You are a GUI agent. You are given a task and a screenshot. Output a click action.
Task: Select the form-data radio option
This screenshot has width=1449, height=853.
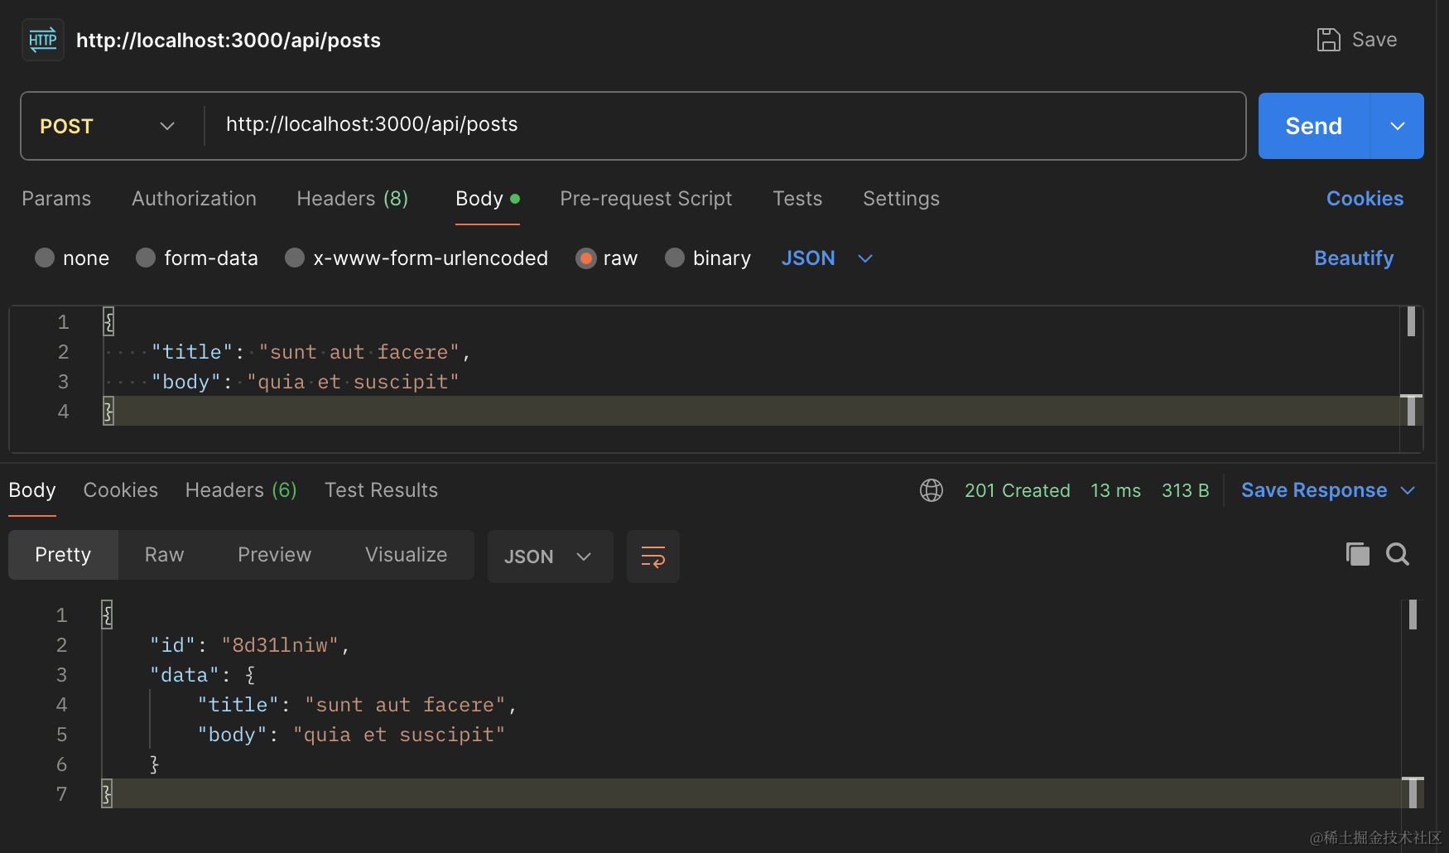[146, 258]
